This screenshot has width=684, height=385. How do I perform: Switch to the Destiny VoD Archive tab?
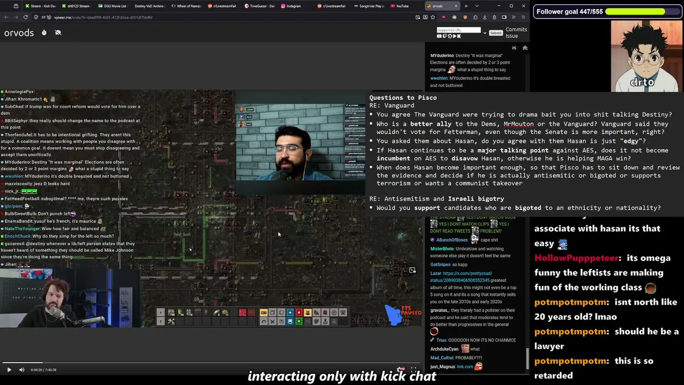[x=149, y=6]
